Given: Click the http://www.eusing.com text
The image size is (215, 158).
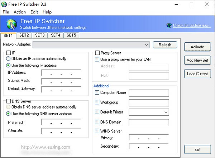Looking at the screenshot, I should coord(46,147).
